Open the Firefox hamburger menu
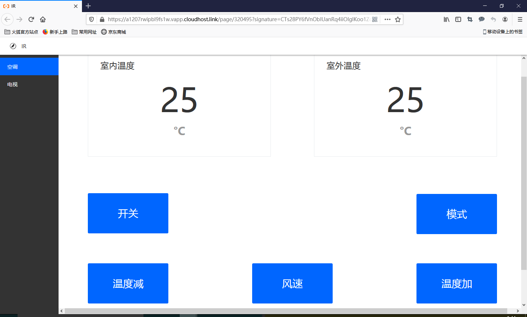Viewport: 527px width, 317px height. click(520, 19)
